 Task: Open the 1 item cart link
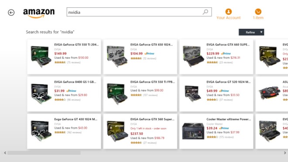[258, 18]
